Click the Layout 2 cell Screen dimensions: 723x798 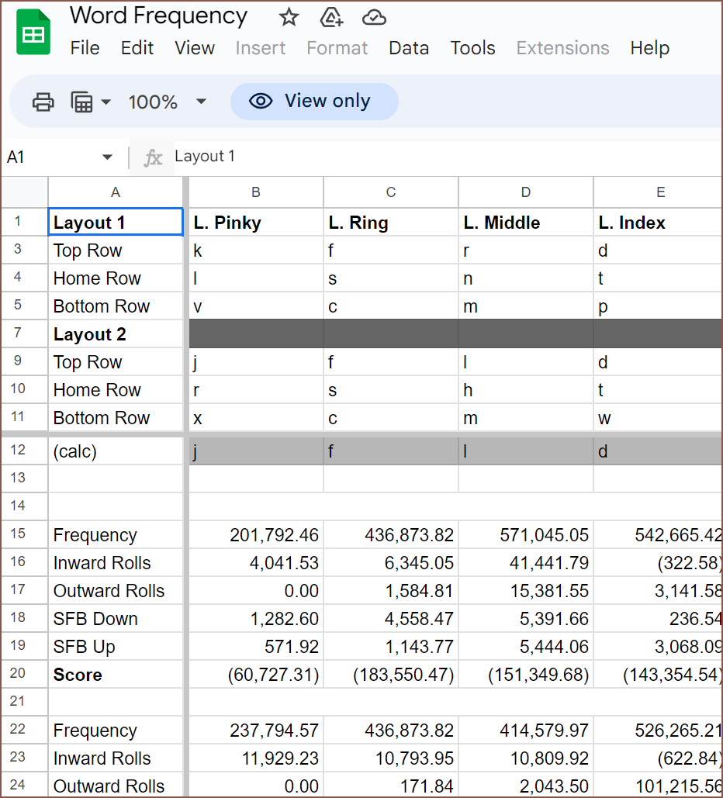pyautogui.click(x=116, y=334)
